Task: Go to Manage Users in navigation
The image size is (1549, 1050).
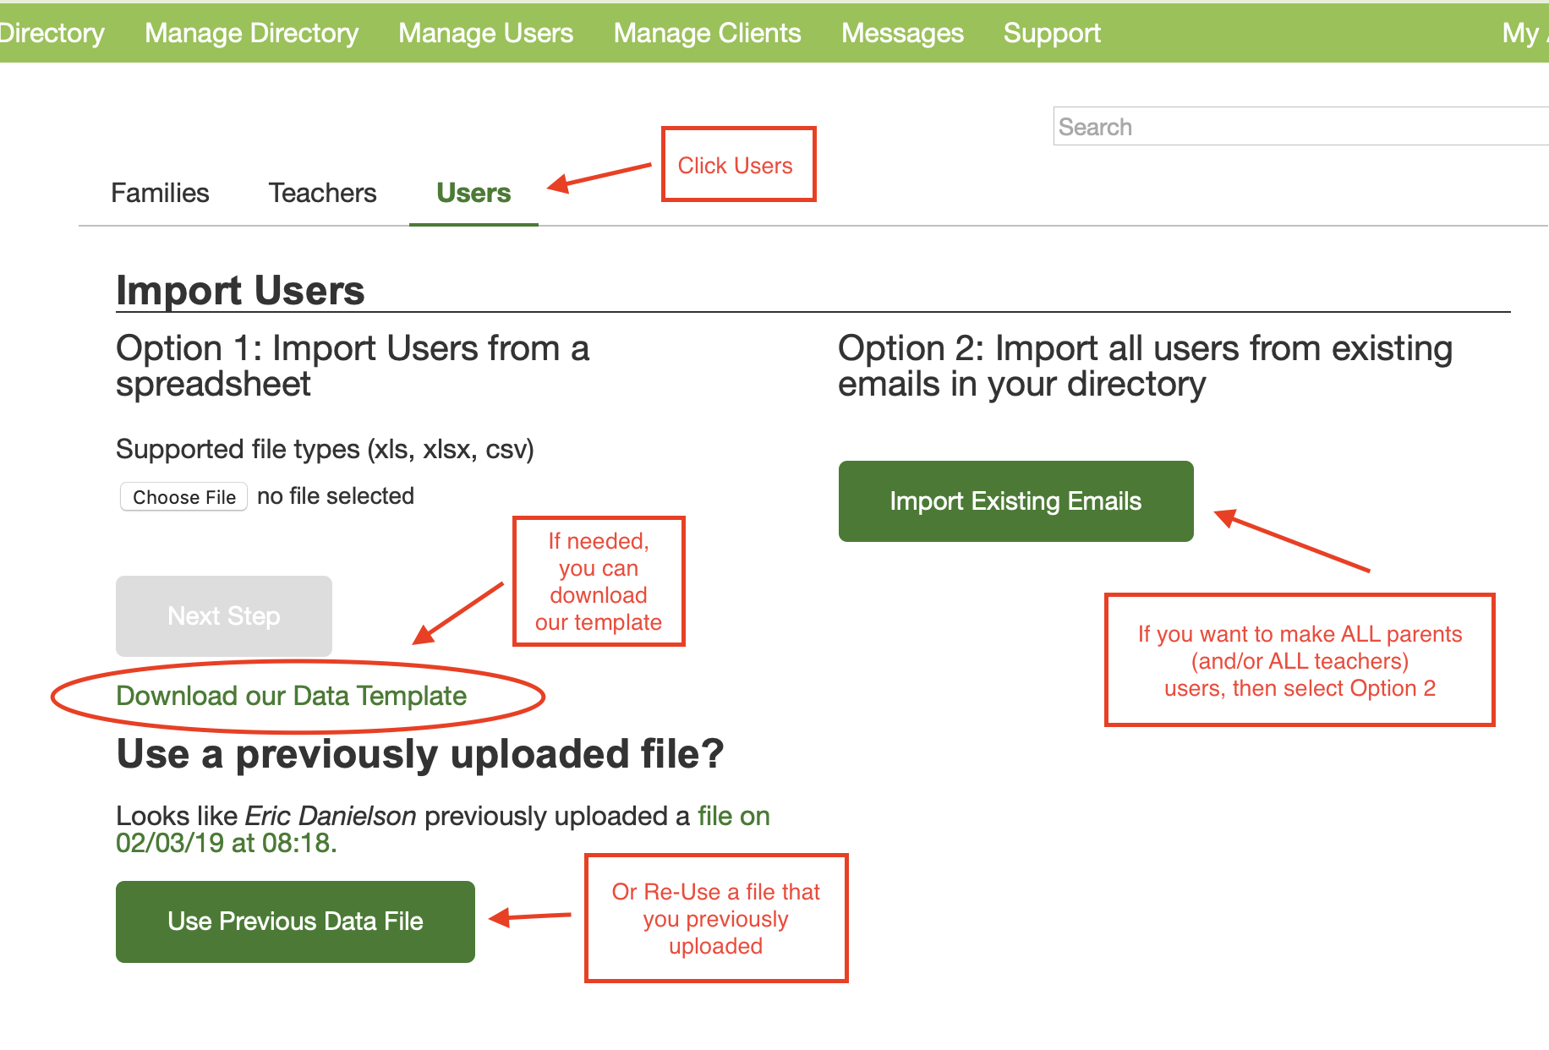Action: click(x=485, y=33)
